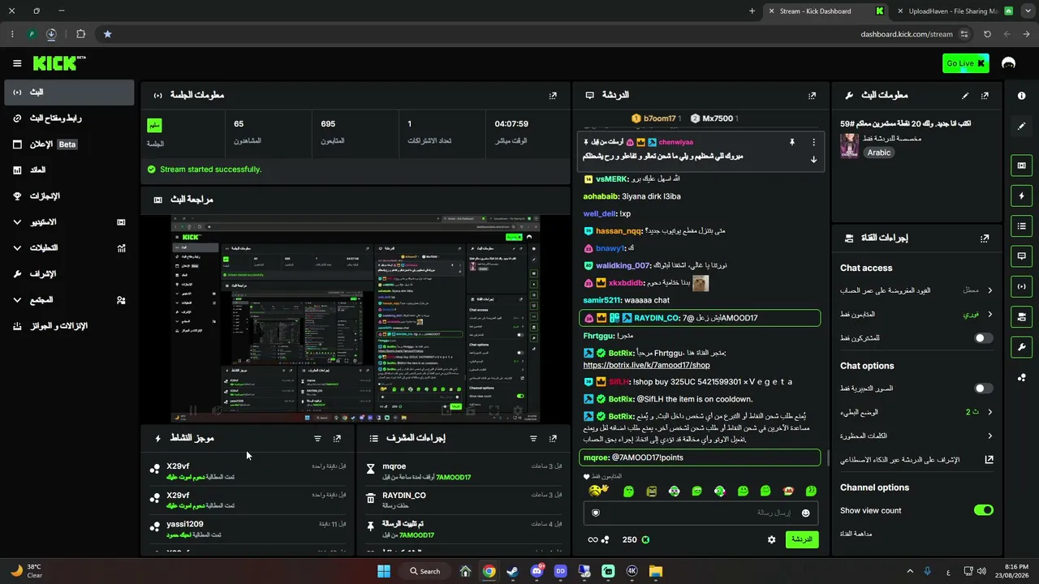Open Stream URL and Key (رابط ومفتاح البث)

[69, 118]
